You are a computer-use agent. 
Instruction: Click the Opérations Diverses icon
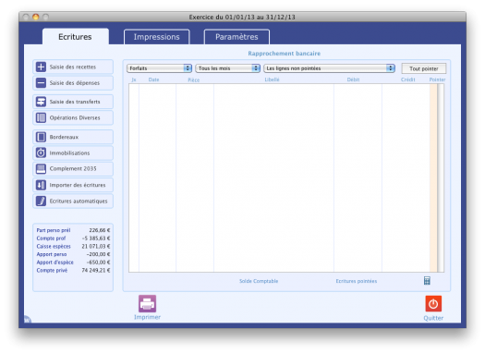[41, 118]
